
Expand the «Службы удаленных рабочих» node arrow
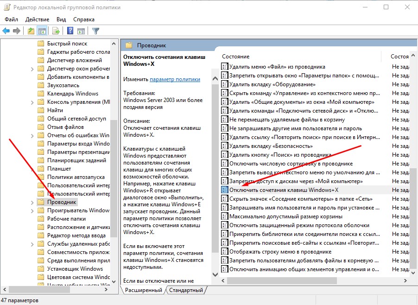click(32, 244)
